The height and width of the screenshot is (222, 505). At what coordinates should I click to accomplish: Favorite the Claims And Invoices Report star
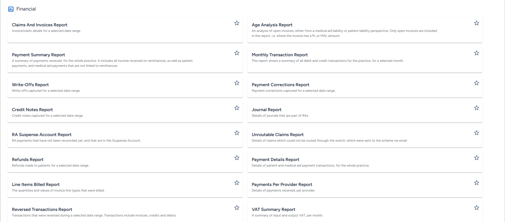coord(237,23)
